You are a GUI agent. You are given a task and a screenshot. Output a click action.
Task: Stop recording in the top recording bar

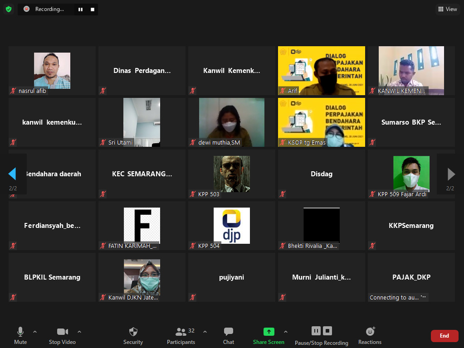coord(93,9)
